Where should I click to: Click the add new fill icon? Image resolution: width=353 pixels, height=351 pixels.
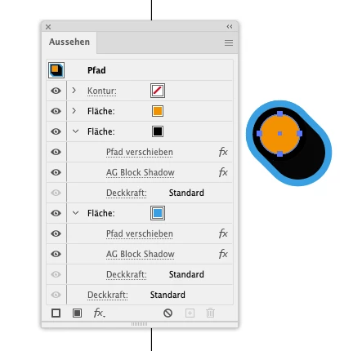click(x=77, y=313)
